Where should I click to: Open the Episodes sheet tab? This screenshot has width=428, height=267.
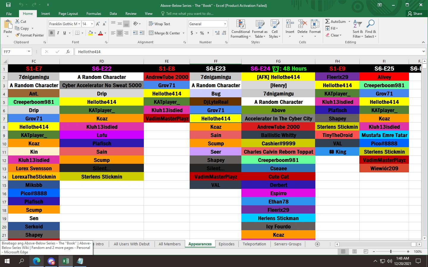tap(226, 244)
